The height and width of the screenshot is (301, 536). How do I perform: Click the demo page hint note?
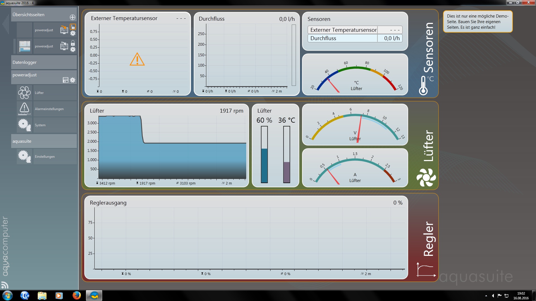click(477, 22)
